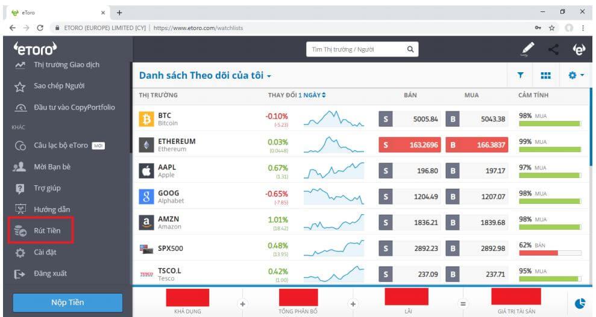Open a new browser tab
Viewport: 596px width, 317px height.
[x=119, y=13]
